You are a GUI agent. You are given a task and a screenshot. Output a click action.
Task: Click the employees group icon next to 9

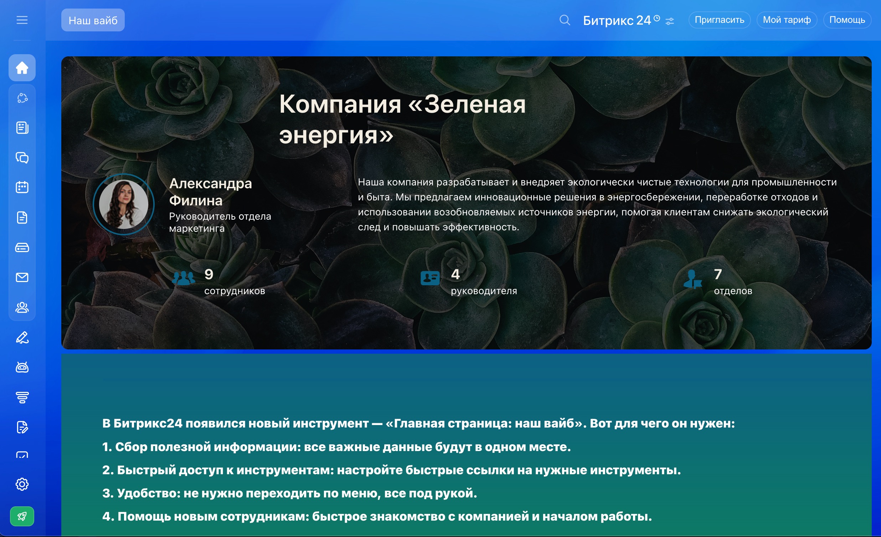tap(184, 278)
